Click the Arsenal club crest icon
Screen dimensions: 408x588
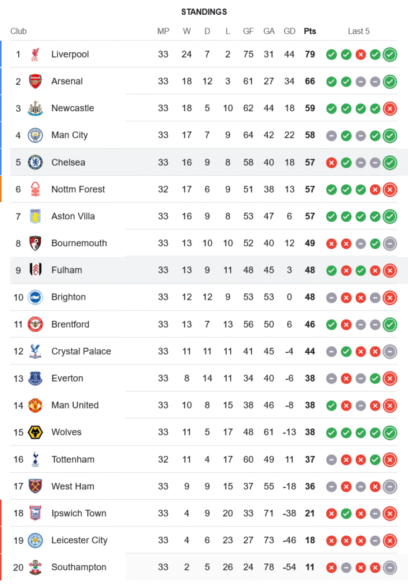click(x=35, y=82)
